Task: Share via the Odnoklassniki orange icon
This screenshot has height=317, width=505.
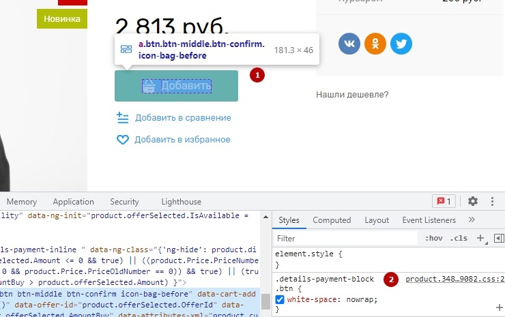Action: tap(375, 44)
